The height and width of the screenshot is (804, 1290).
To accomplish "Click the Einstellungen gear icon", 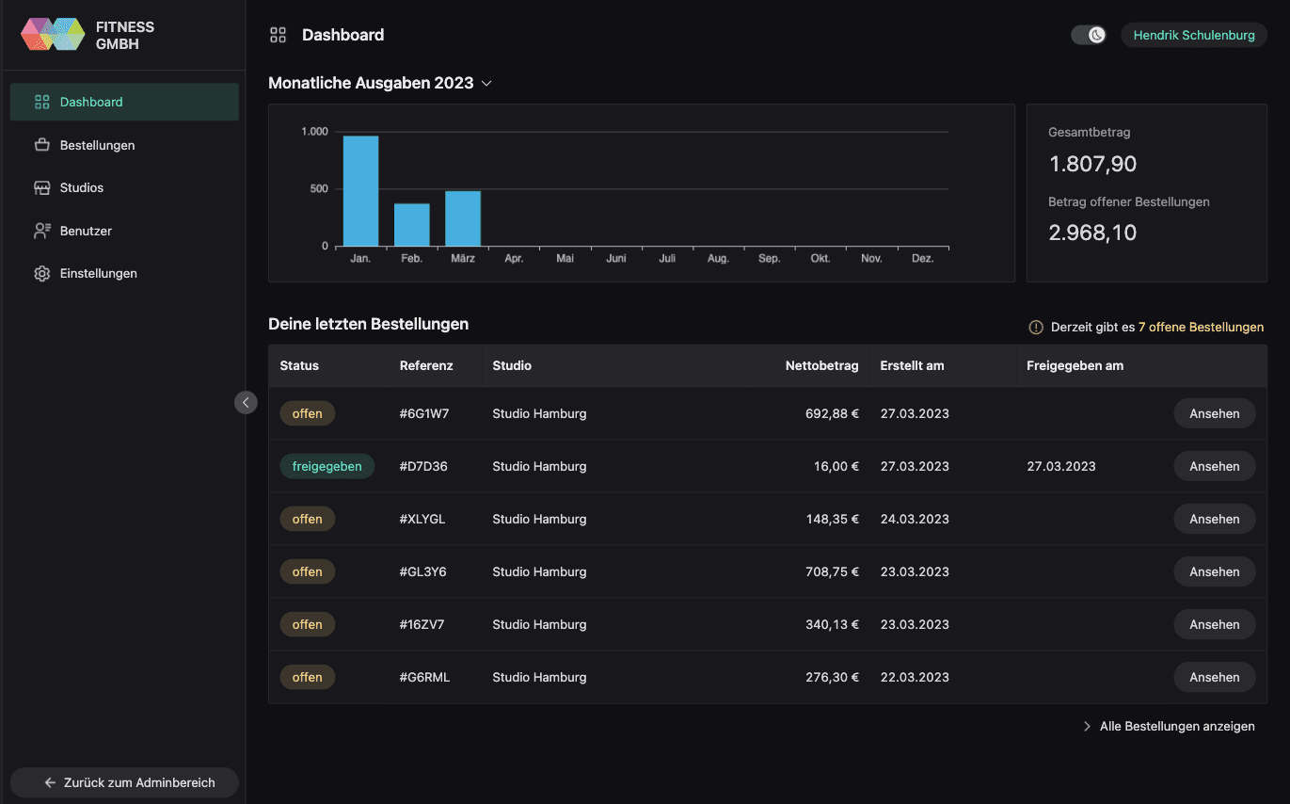I will click(41, 273).
